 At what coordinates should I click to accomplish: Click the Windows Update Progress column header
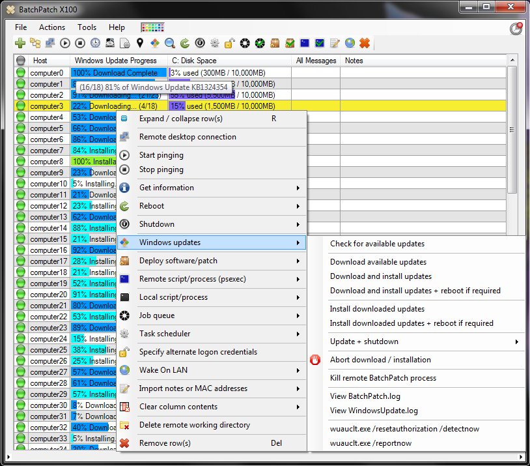(x=119, y=61)
